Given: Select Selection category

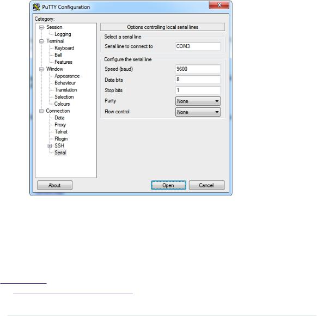Looking at the screenshot, I should coord(64,97).
